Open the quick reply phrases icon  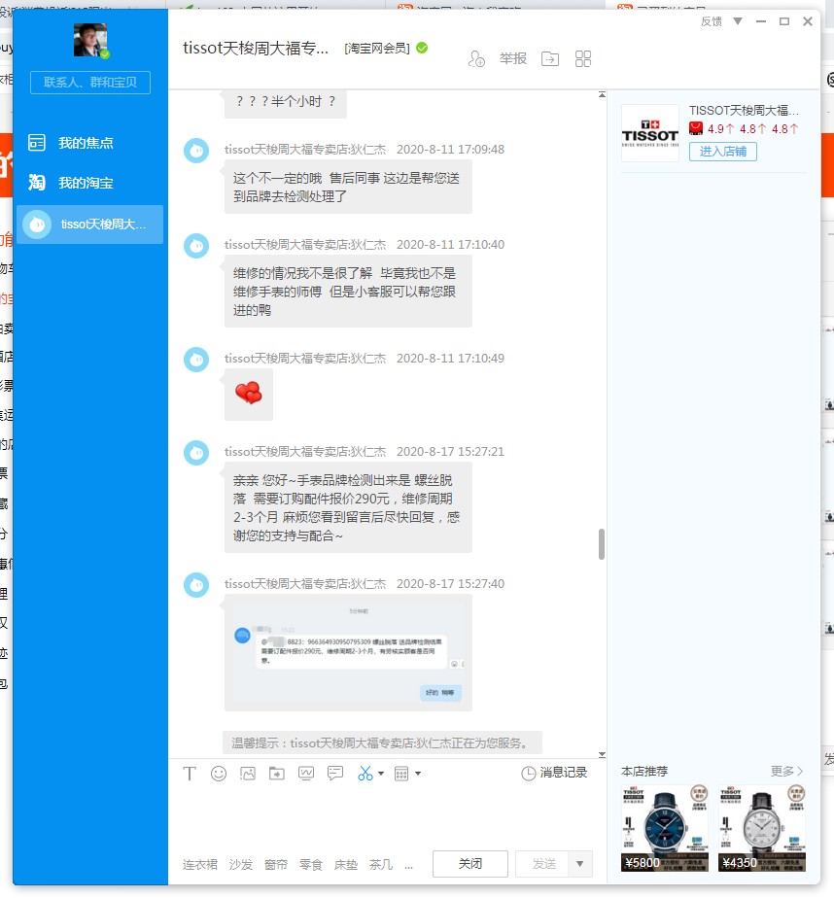(335, 774)
